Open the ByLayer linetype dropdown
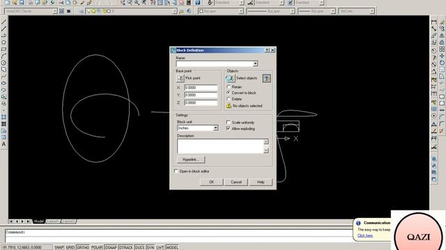The image size is (446, 250). (x=293, y=11)
